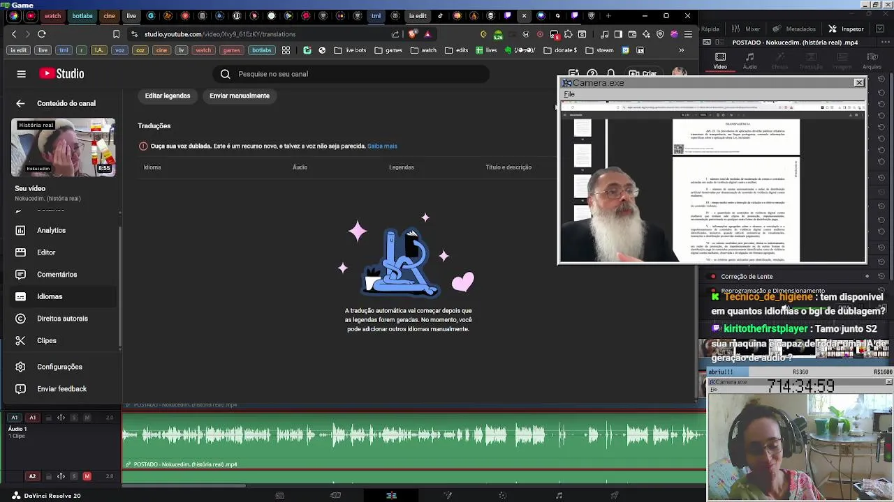Open the browser main menu icon
Image resolution: width=894 pixels, height=502 pixels.
click(688, 33)
